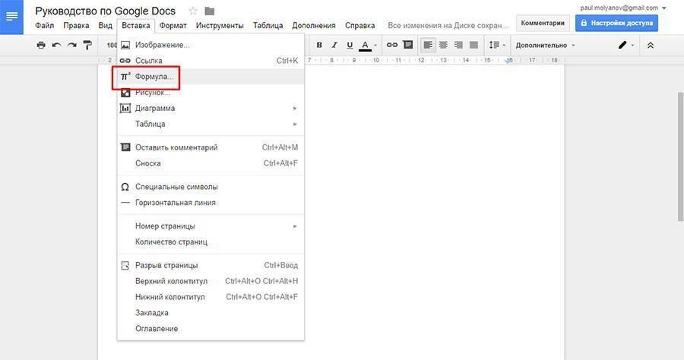This screenshot has width=684, height=360.
Task: Undo the last action
Action: [x=57, y=45]
